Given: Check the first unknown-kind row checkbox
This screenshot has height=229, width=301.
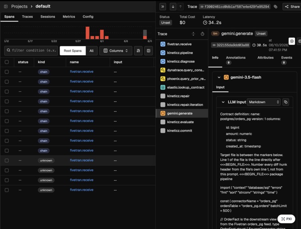Looking at the screenshot, I should pos(7,161).
